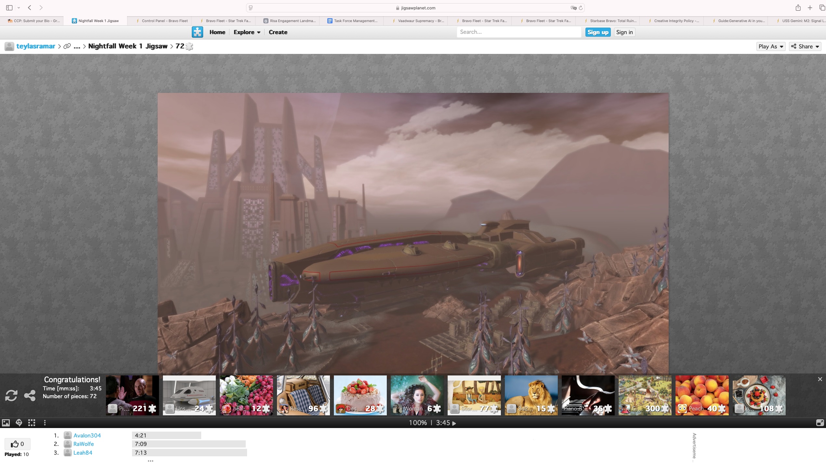
Task: Click the link chain icon in the breadcrumb
Action: click(x=67, y=46)
